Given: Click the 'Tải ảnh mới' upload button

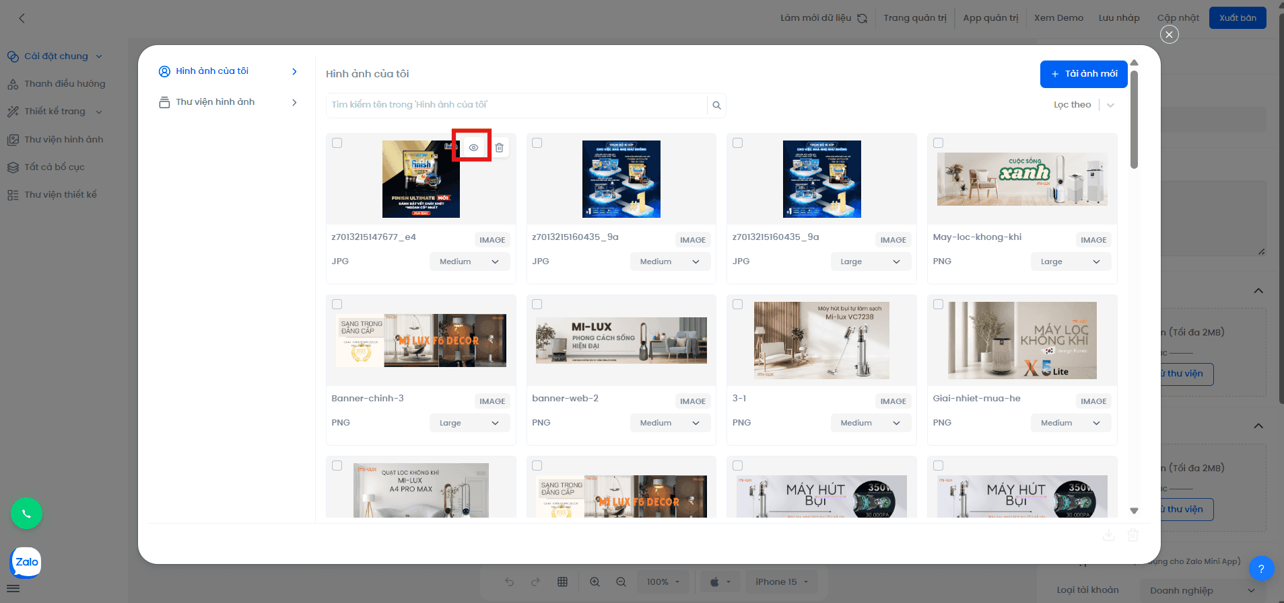Looking at the screenshot, I should pos(1083,74).
